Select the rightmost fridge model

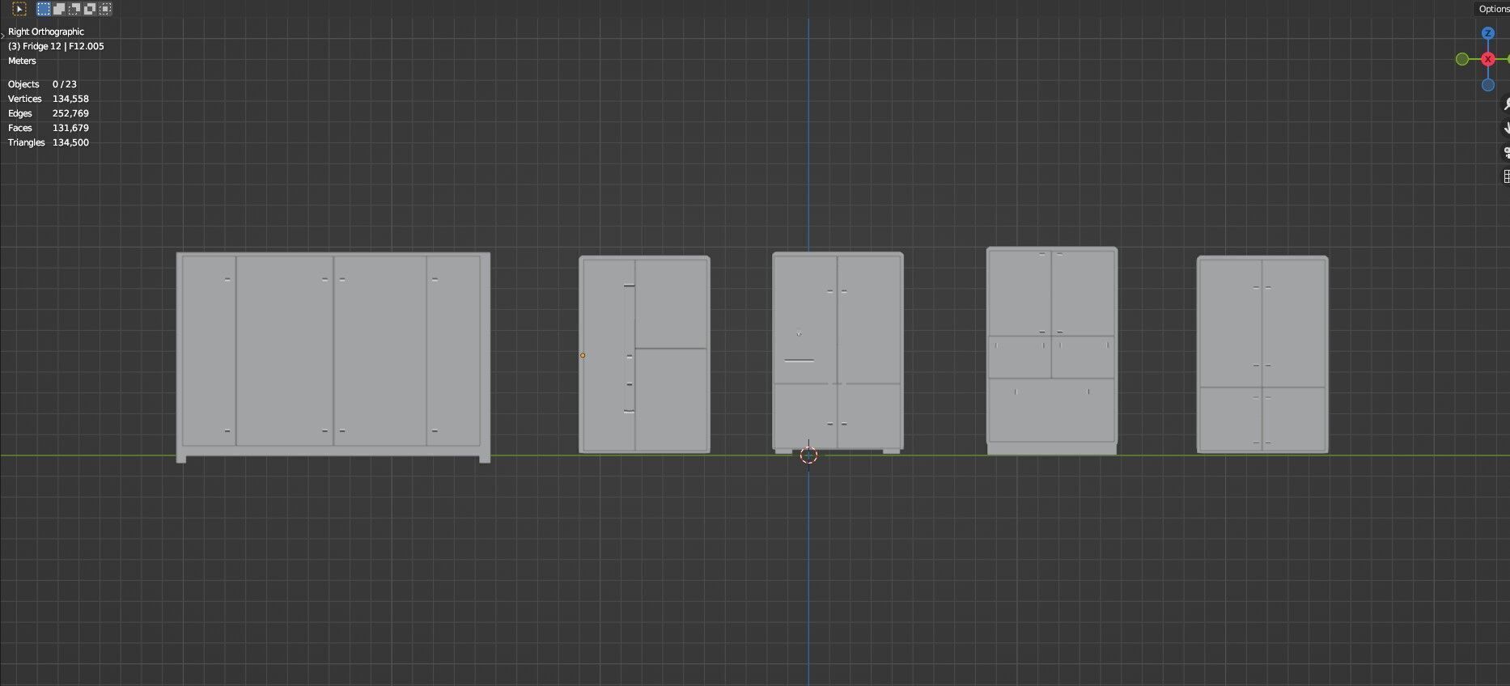click(x=1262, y=354)
